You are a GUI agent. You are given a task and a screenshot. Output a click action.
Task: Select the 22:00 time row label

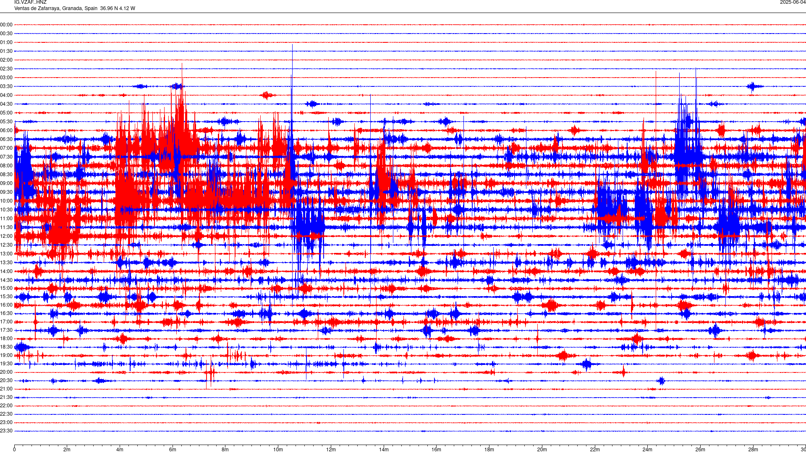coord(6,406)
